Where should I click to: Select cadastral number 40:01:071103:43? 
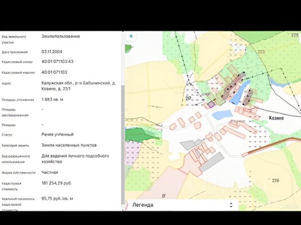57,61
